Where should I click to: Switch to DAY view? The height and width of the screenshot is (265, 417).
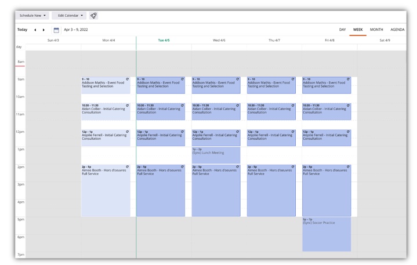(x=343, y=30)
